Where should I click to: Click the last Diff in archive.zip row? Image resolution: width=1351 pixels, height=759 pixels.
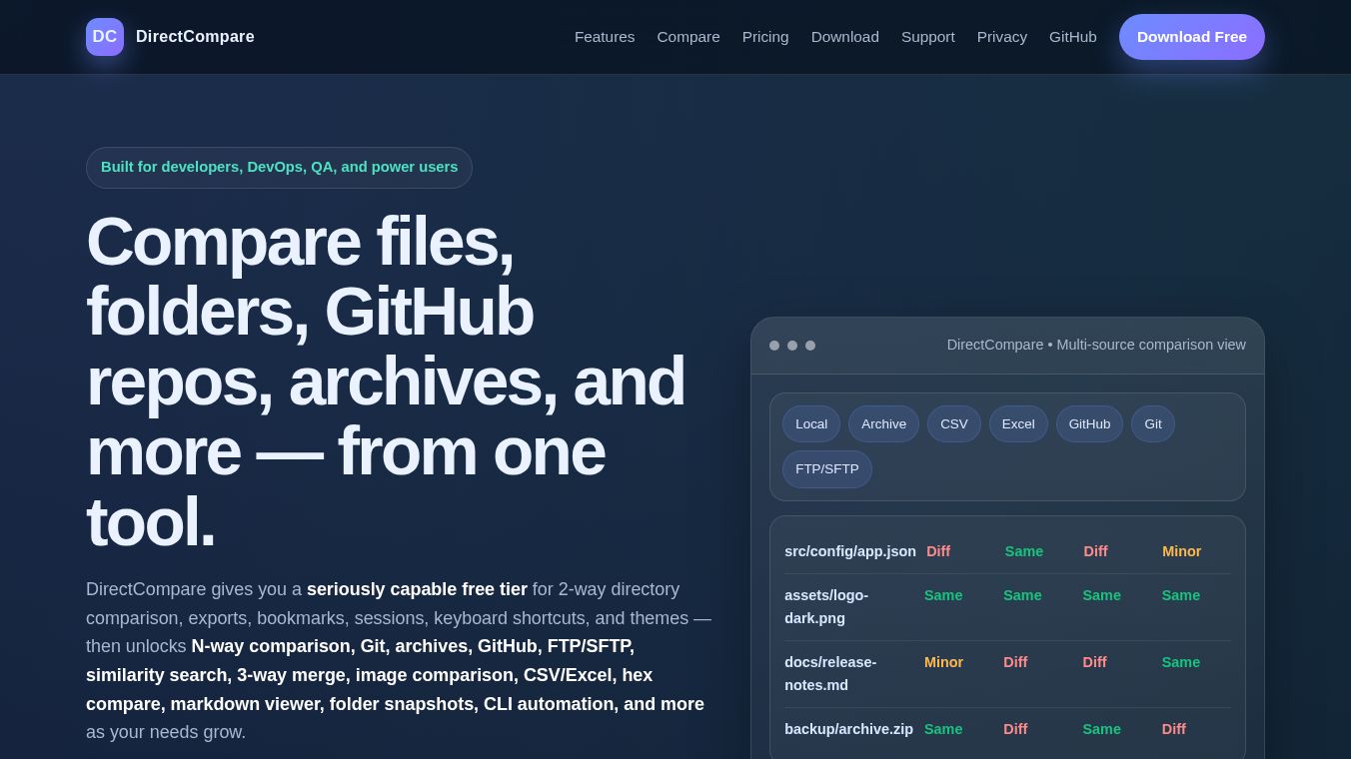pos(1174,729)
